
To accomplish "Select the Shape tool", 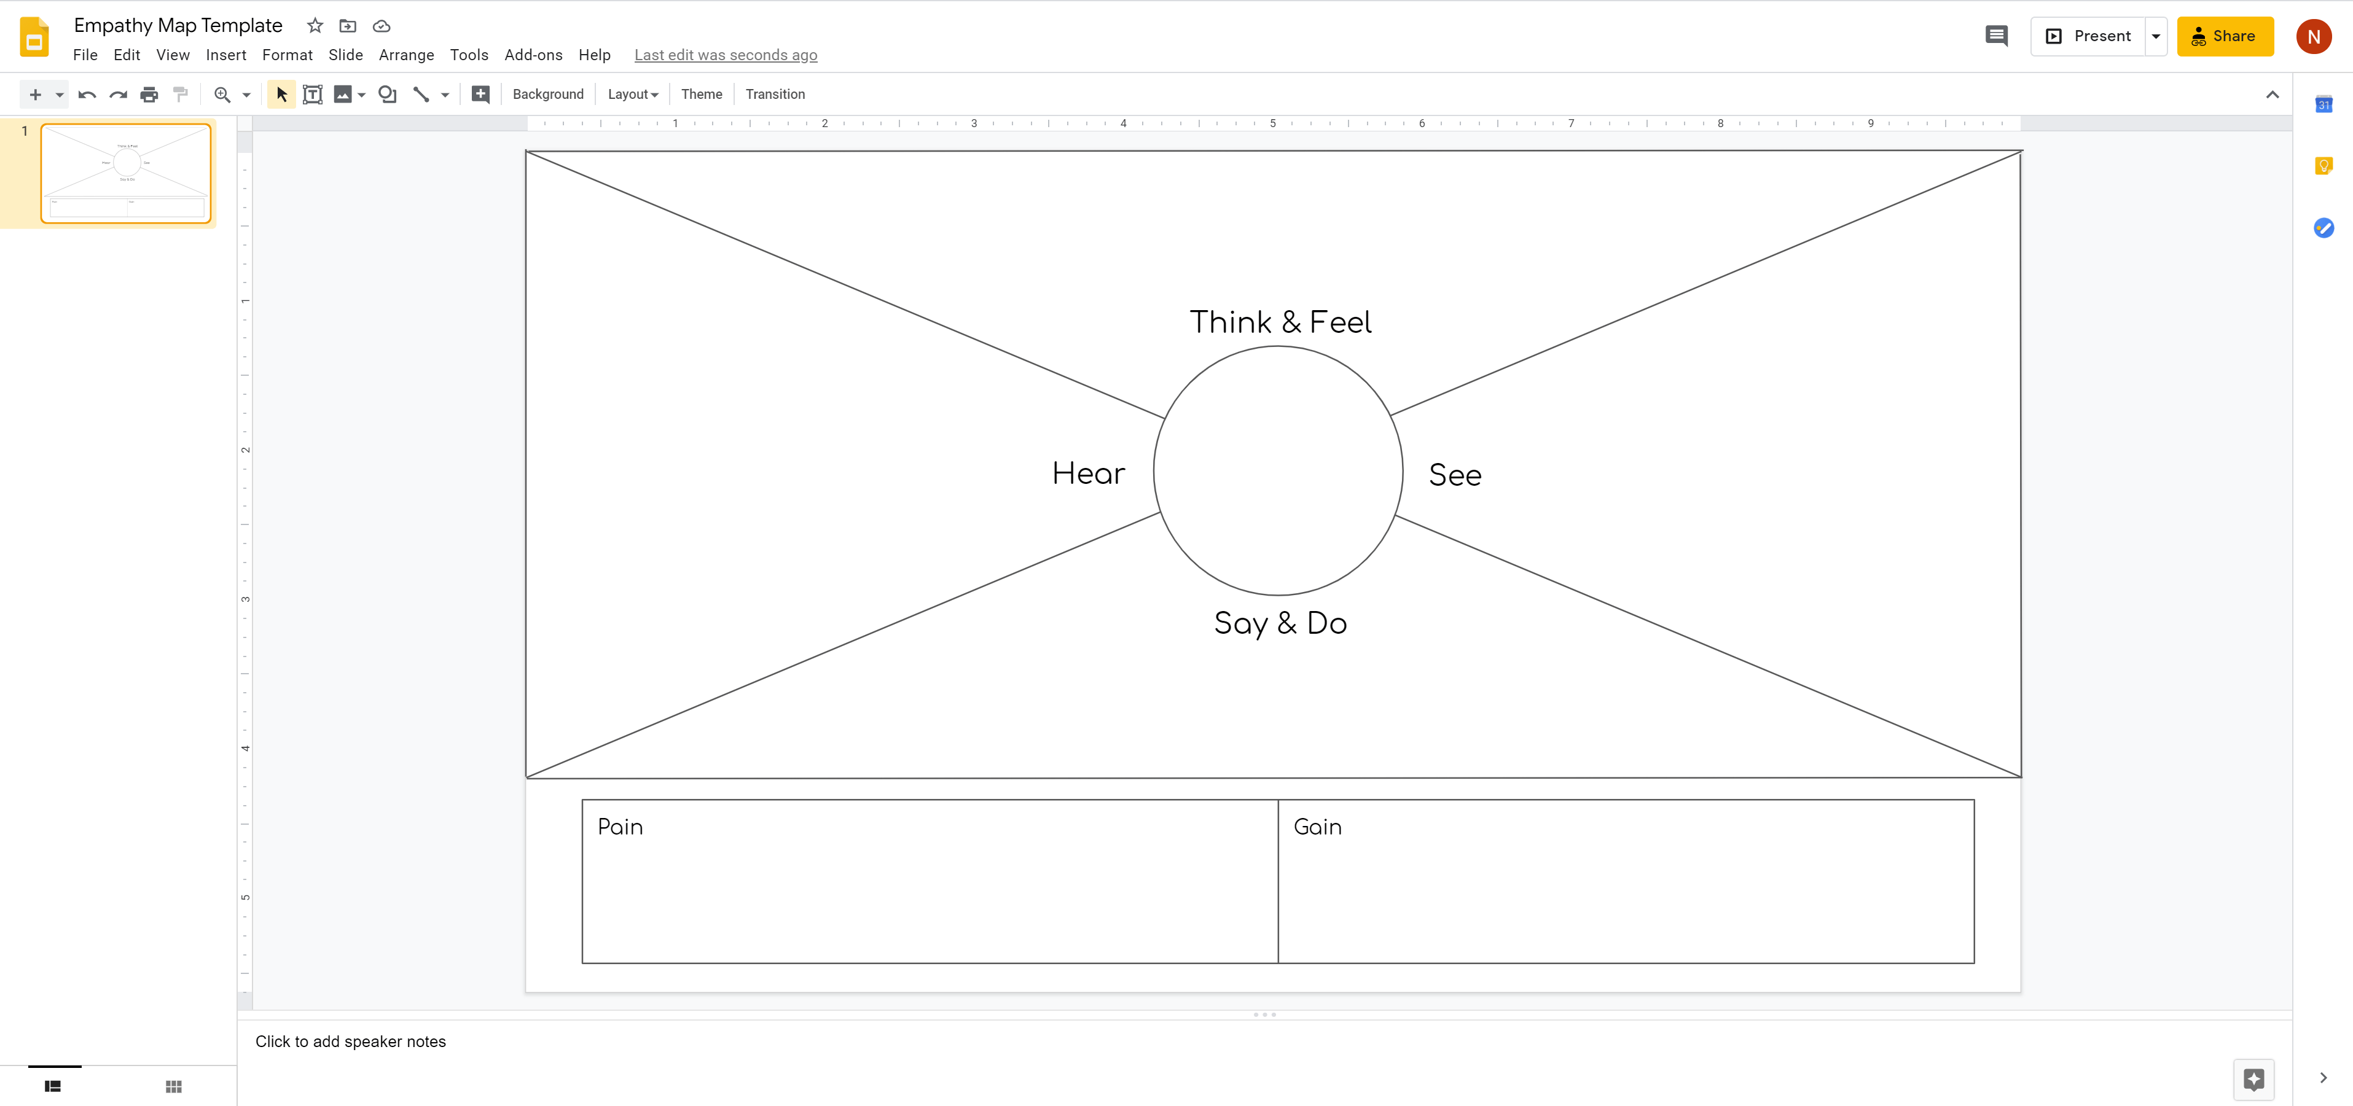I will point(387,94).
